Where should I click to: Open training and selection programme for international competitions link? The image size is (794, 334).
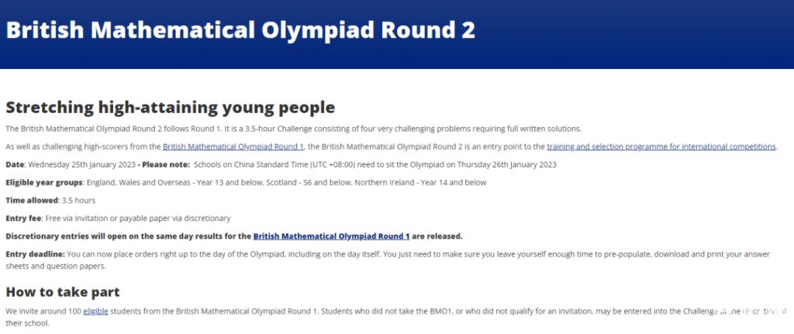tap(661, 146)
